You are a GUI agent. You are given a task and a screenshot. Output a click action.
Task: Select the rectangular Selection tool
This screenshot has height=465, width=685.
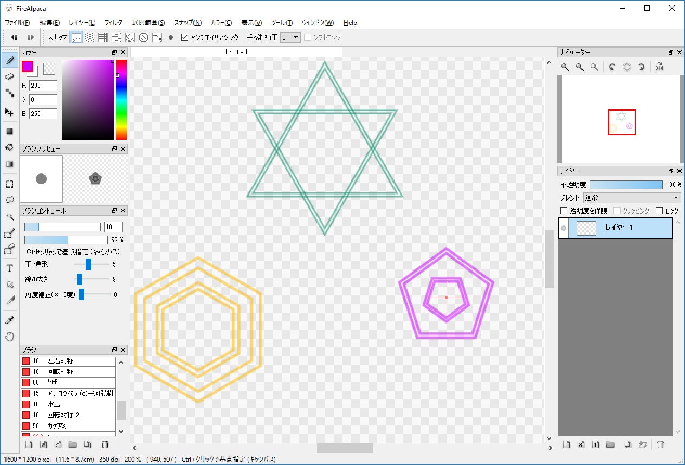point(9,184)
